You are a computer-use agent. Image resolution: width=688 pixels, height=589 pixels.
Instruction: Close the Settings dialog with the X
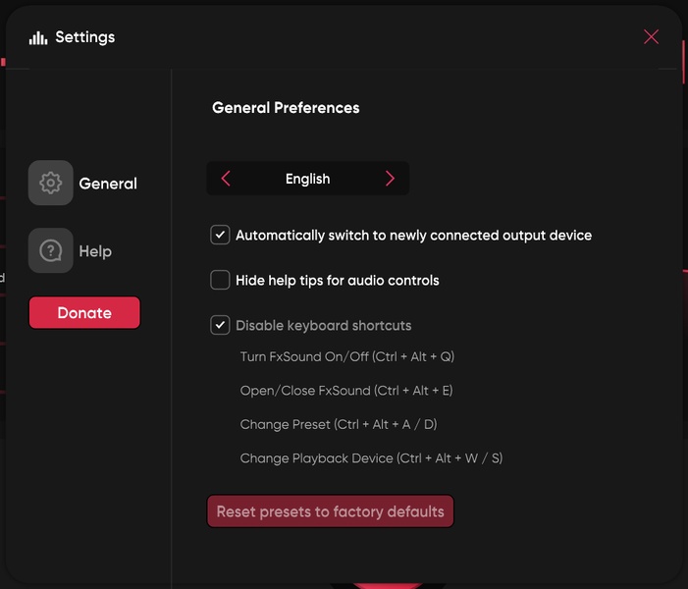click(651, 36)
